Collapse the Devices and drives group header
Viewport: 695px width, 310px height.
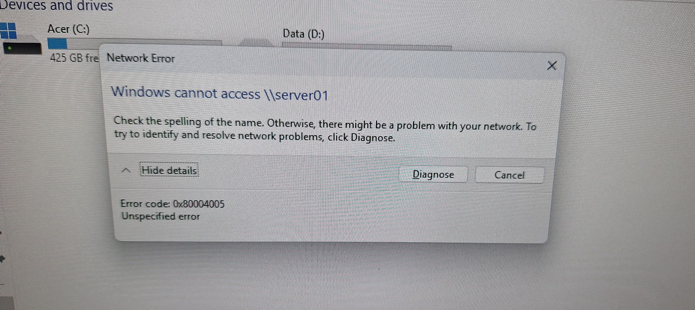[57, 6]
